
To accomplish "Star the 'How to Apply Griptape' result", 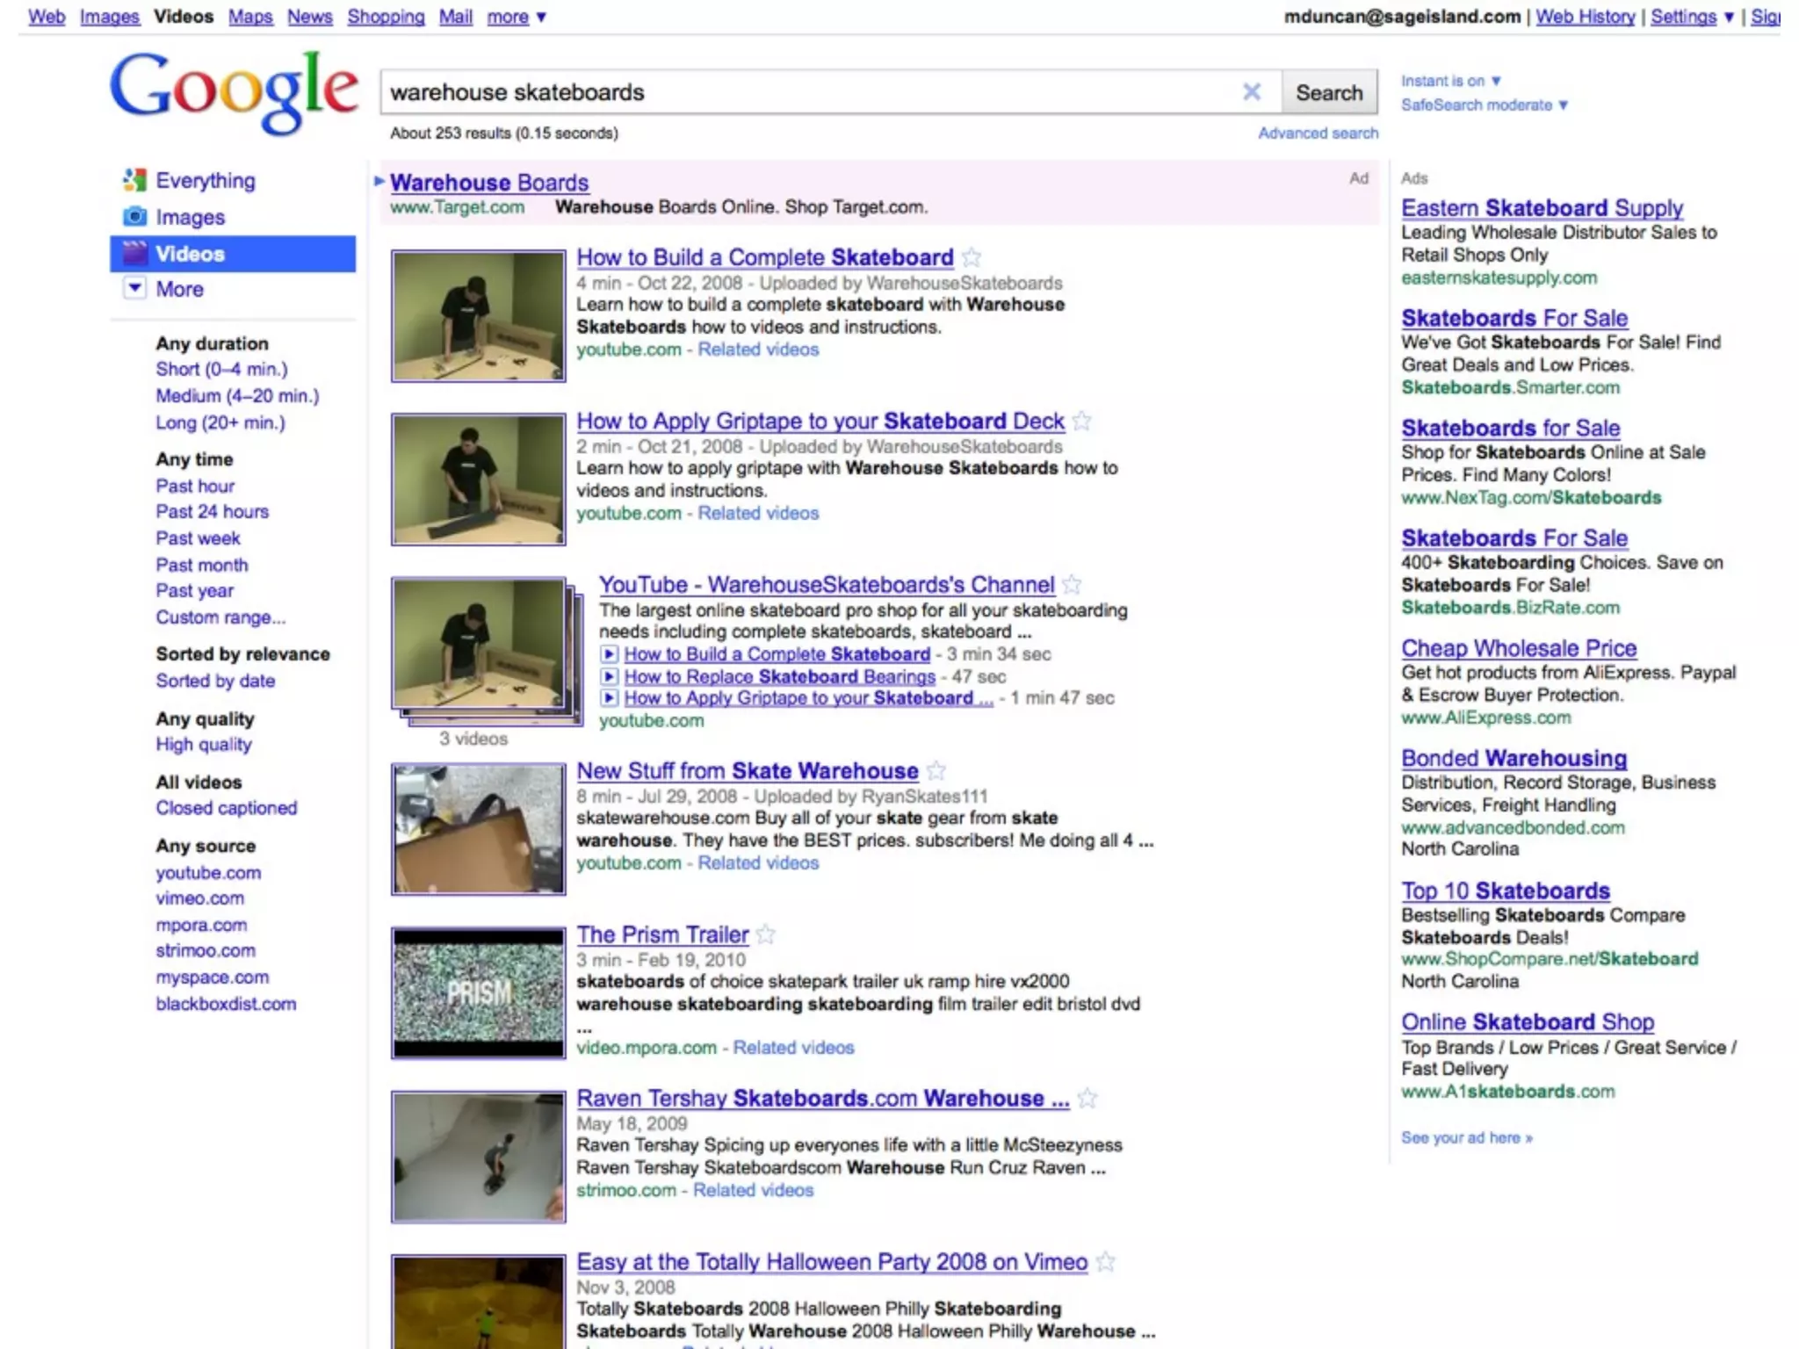I will pyautogui.click(x=1082, y=422).
